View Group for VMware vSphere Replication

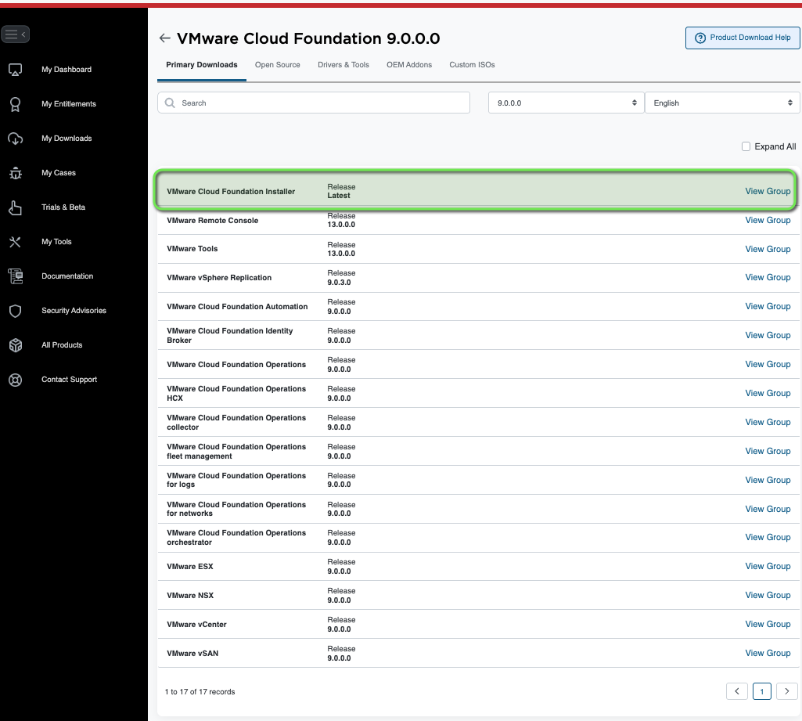[x=768, y=277]
